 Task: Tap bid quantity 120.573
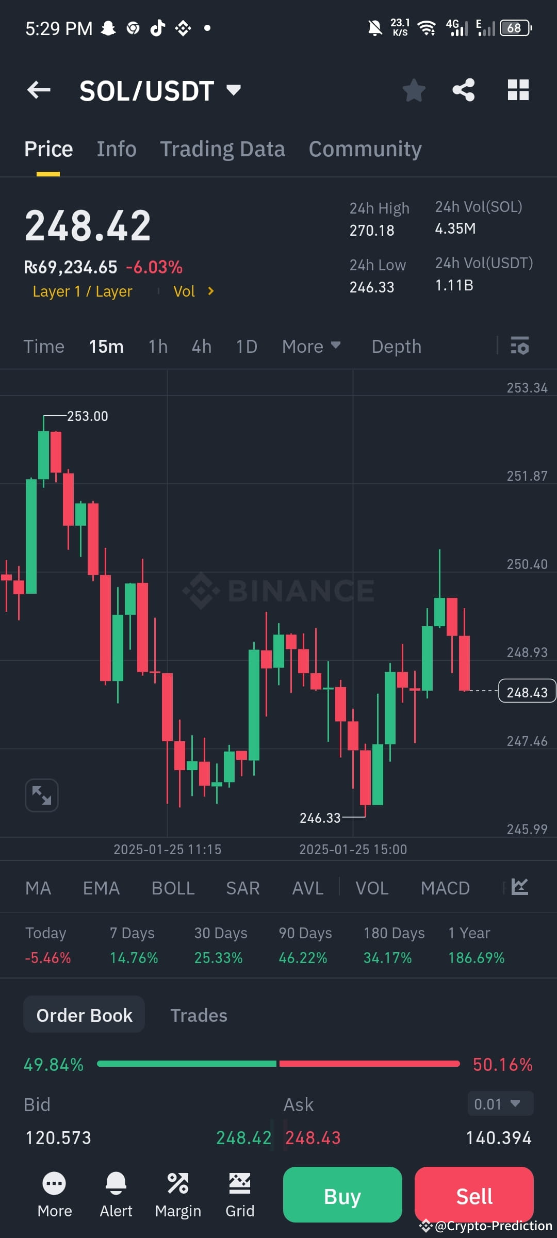(58, 1137)
